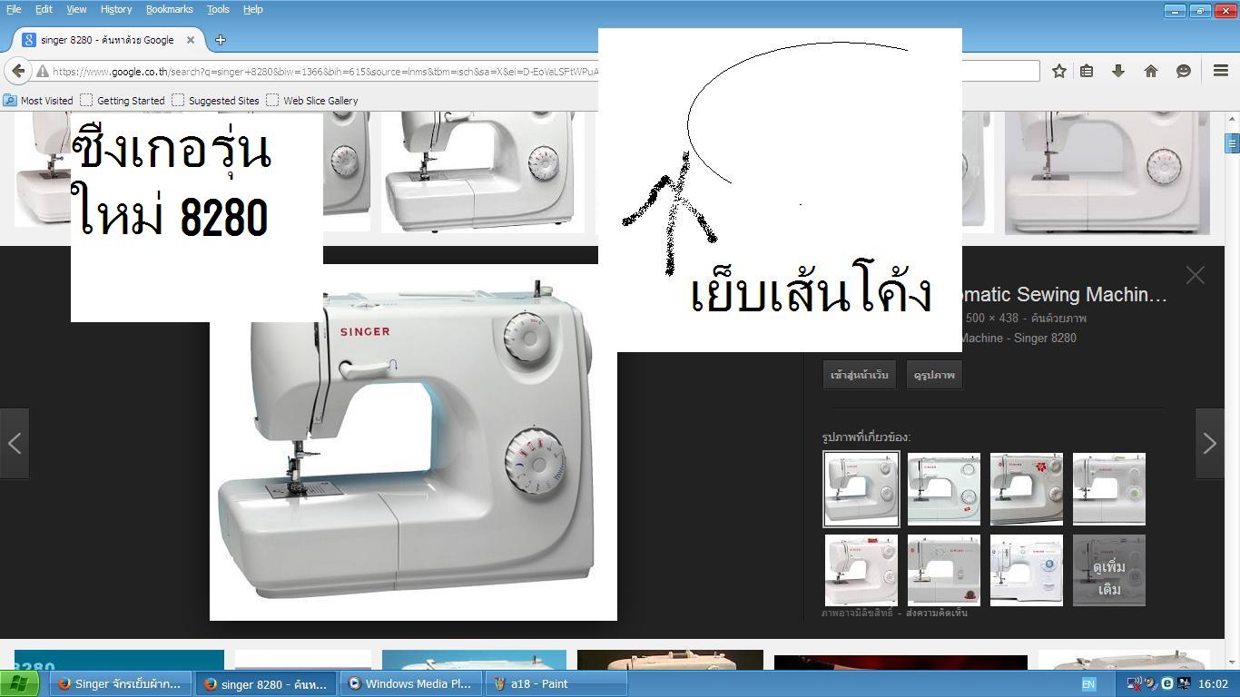The width and height of the screenshot is (1240, 697).
Task: Switch to singer 8280 Firefox taskbar window
Action: point(266,684)
